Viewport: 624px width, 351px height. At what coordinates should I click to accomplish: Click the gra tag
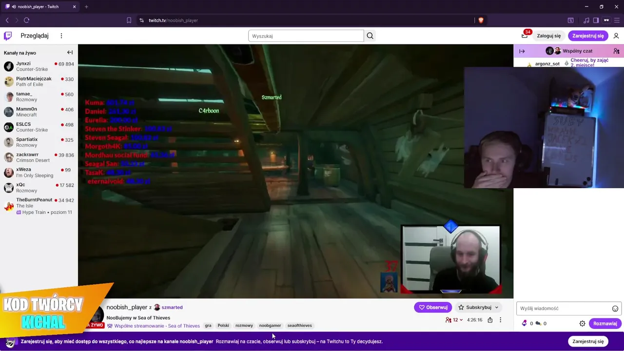click(x=208, y=326)
